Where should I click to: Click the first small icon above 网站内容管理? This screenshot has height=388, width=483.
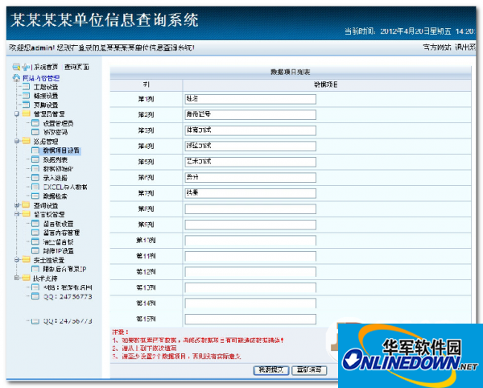[16, 67]
